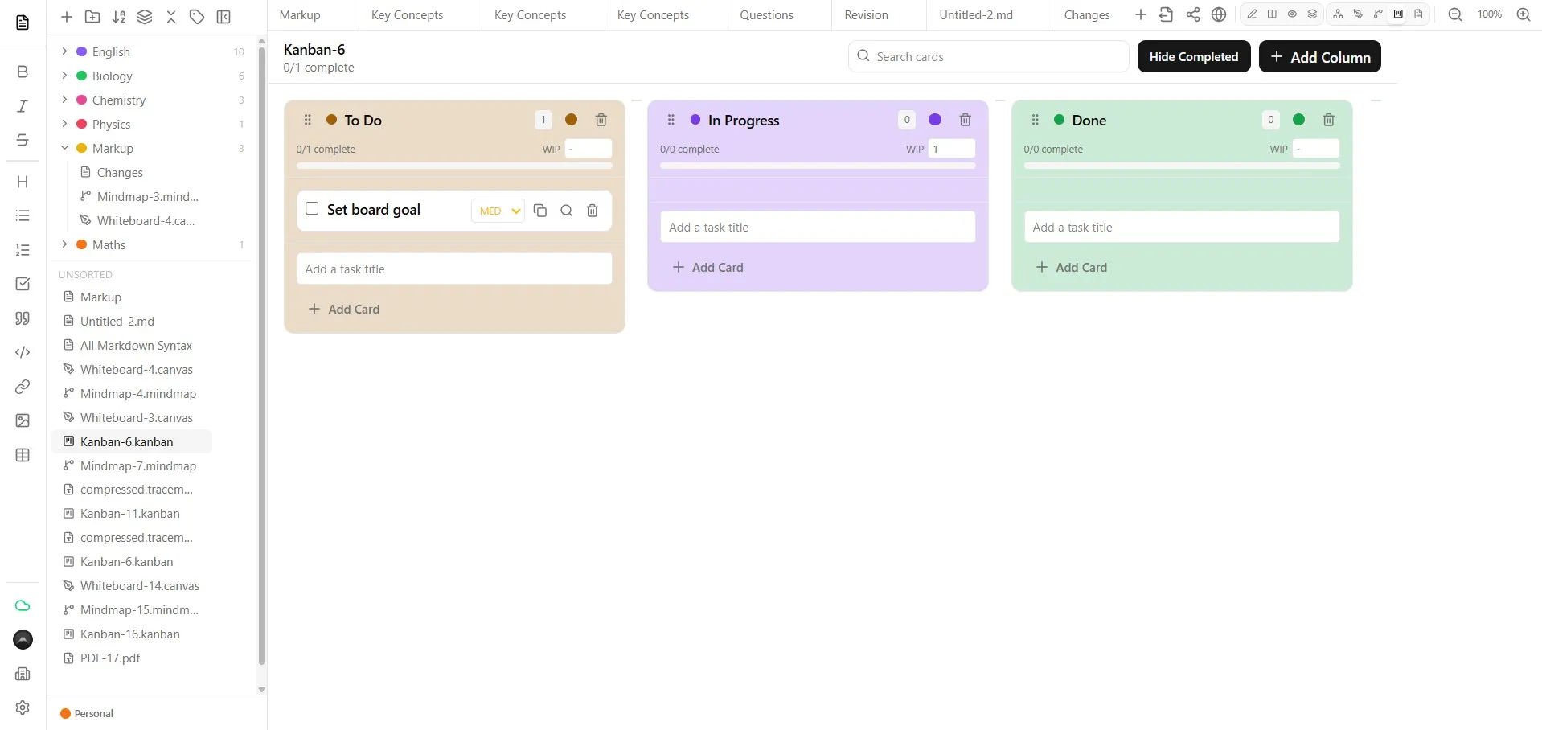Viewport: 1542px width, 730px height.
Task: Insert a table from left rail
Action: click(x=23, y=455)
